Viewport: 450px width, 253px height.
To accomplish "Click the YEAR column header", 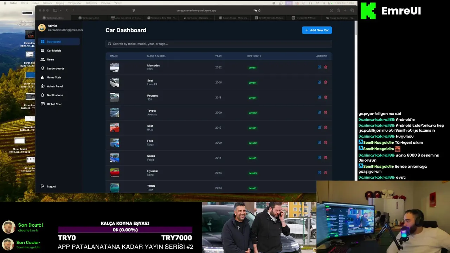I will [218, 56].
